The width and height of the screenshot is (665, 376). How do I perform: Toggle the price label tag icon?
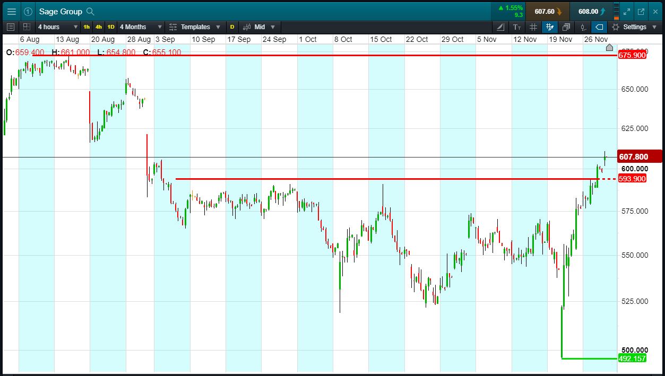pos(599,27)
